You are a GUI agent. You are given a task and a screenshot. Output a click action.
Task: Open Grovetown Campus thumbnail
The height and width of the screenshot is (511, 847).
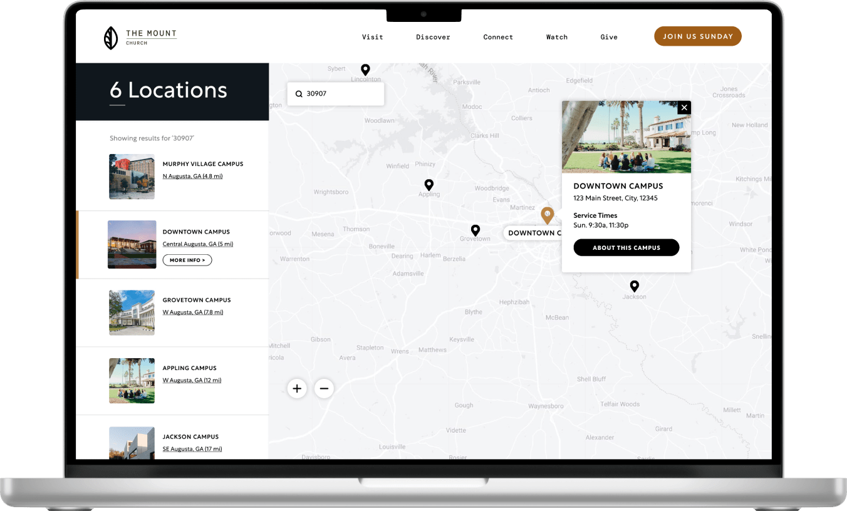click(132, 312)
